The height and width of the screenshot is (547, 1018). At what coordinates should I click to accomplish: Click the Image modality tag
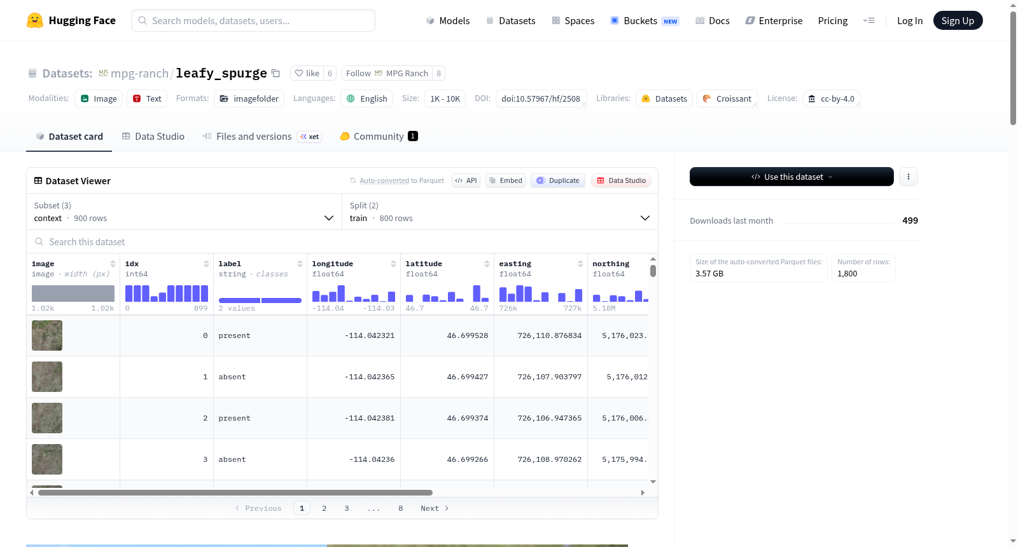(x=99, y=98)
